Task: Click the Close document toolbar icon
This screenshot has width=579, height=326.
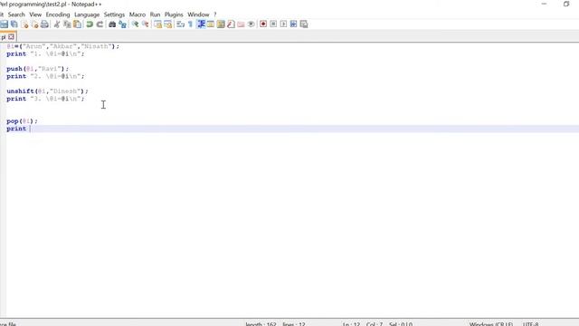Action: (x=24, y=24)
